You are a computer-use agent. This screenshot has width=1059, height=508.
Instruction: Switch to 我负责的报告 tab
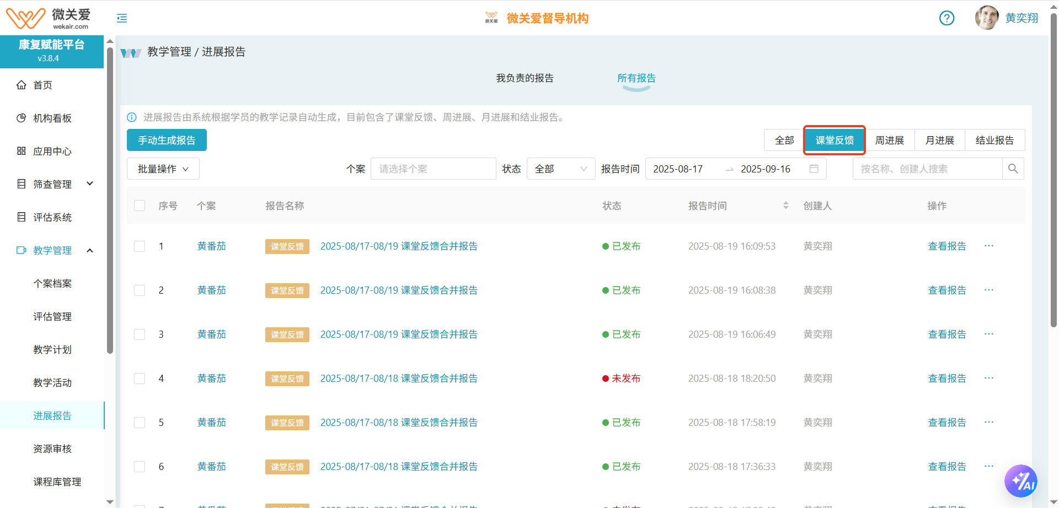tap(525, 78)
